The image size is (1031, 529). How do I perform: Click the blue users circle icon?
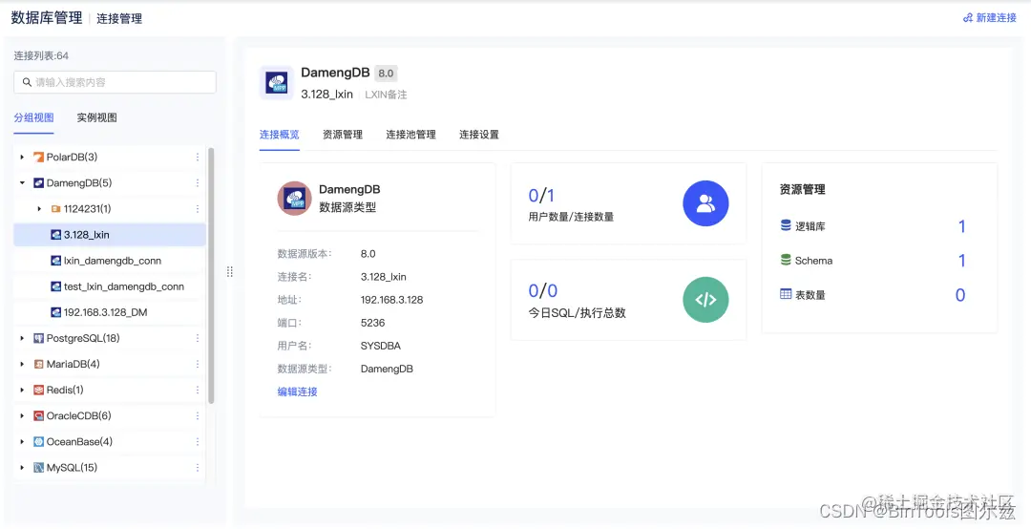(705, 203)
